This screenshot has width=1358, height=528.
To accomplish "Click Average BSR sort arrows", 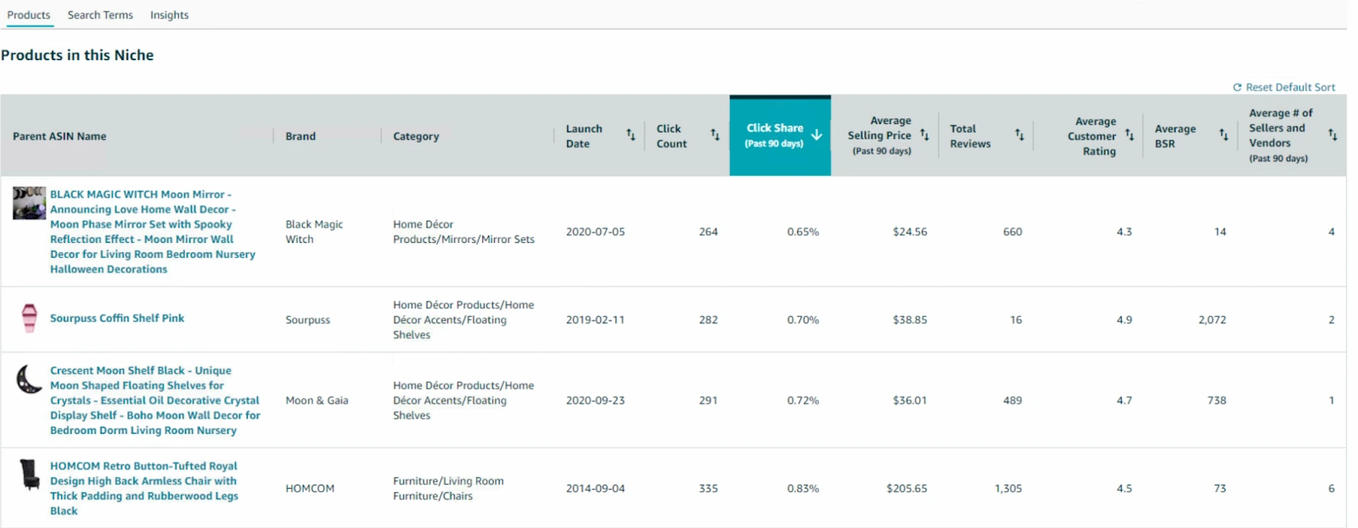I will coord(1224,135).
